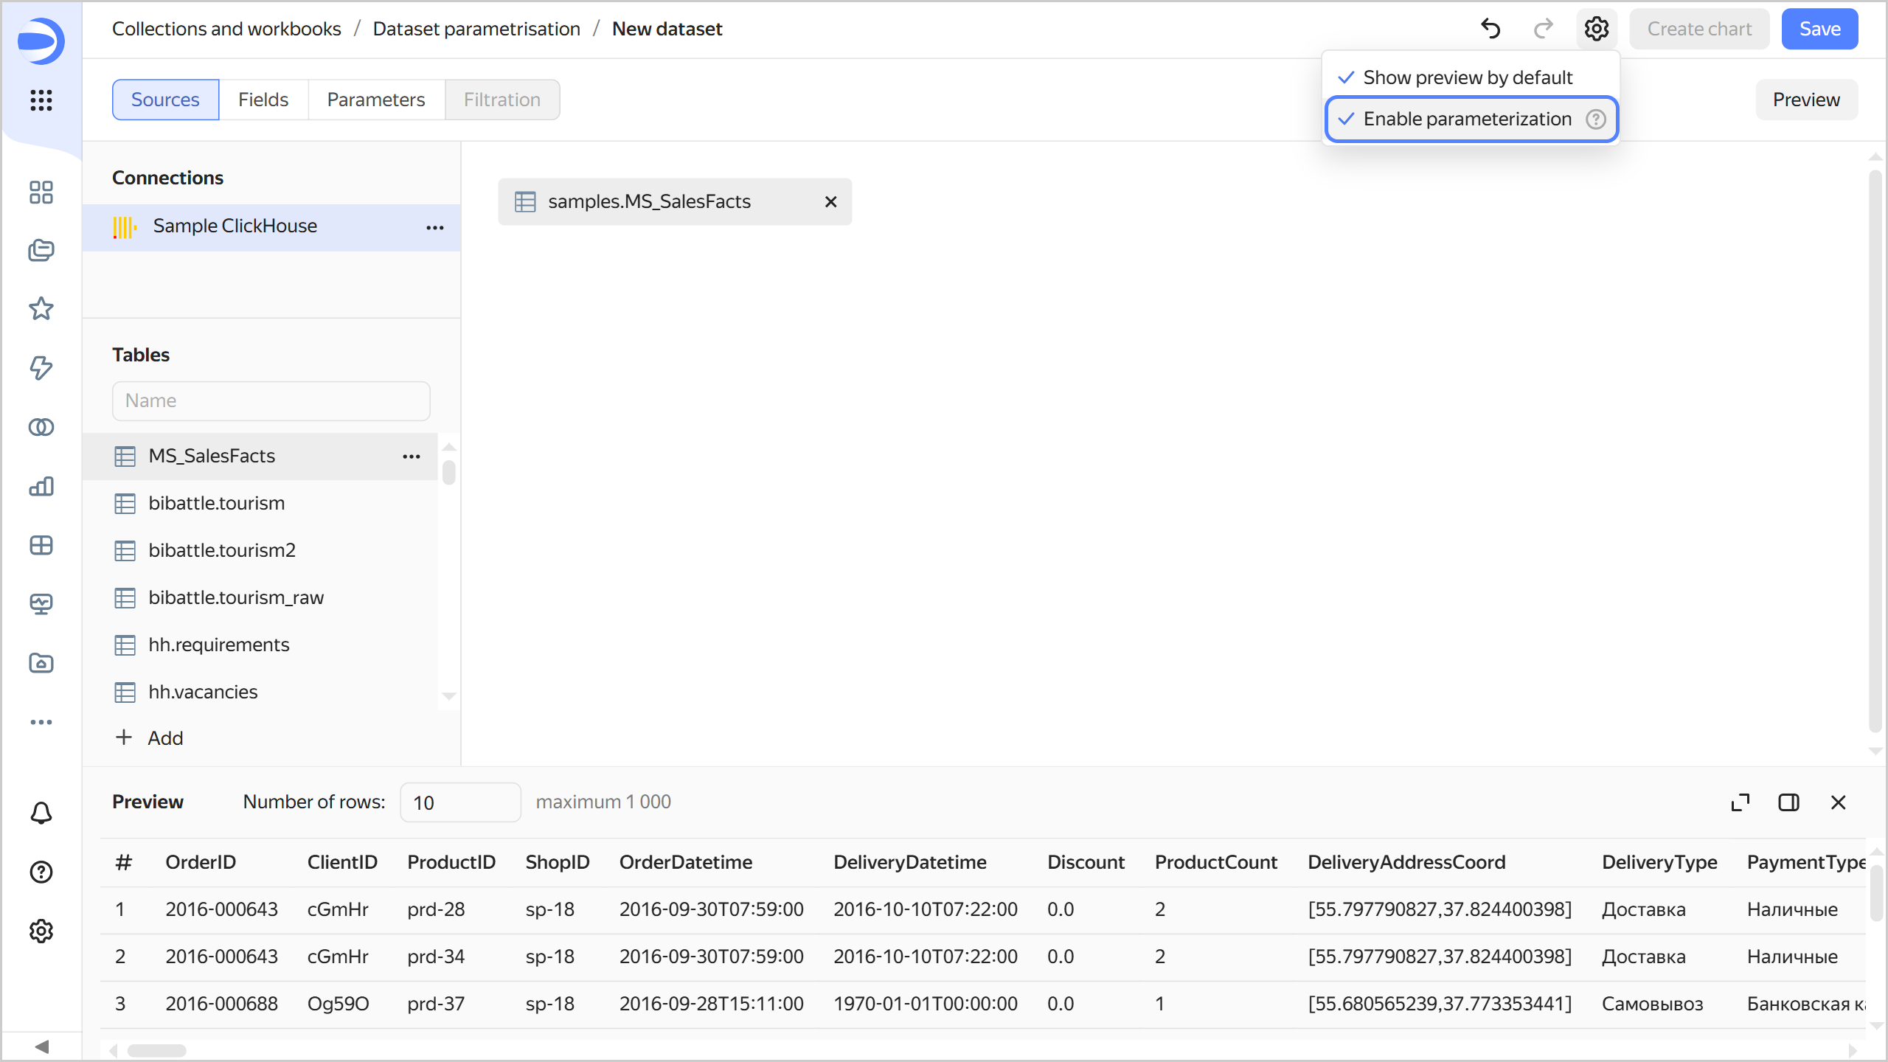Image resolution: width=1888 pixels, height=1062 pixels.
Task: Click the Number of rows input field
Action: [459, 802]
